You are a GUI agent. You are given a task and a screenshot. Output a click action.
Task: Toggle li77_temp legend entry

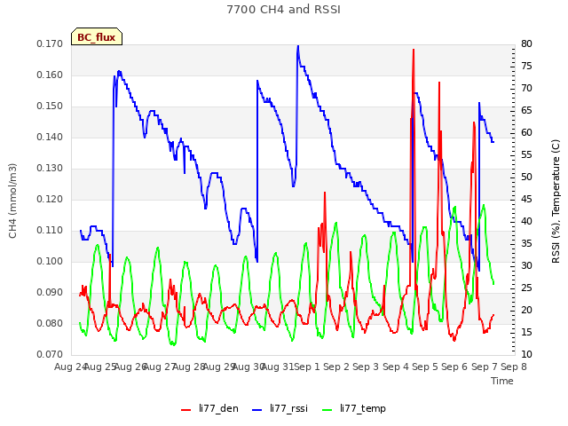[x=354, y=408]
